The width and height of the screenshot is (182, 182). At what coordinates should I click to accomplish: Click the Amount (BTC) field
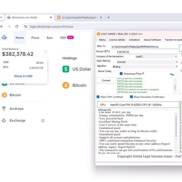tap(147, 52)
